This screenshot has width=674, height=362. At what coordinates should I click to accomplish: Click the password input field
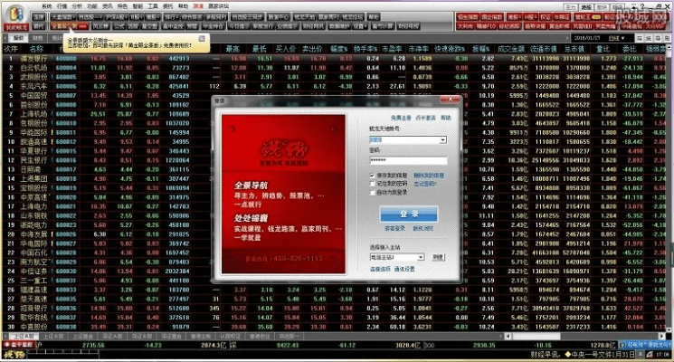coord(408,160)
